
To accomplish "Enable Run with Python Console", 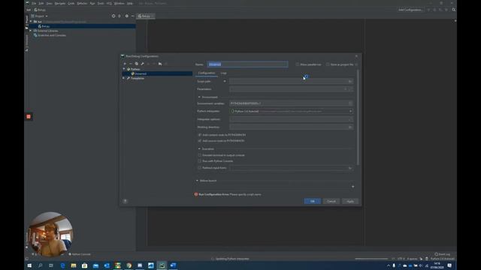I will (x=200, y=161).
